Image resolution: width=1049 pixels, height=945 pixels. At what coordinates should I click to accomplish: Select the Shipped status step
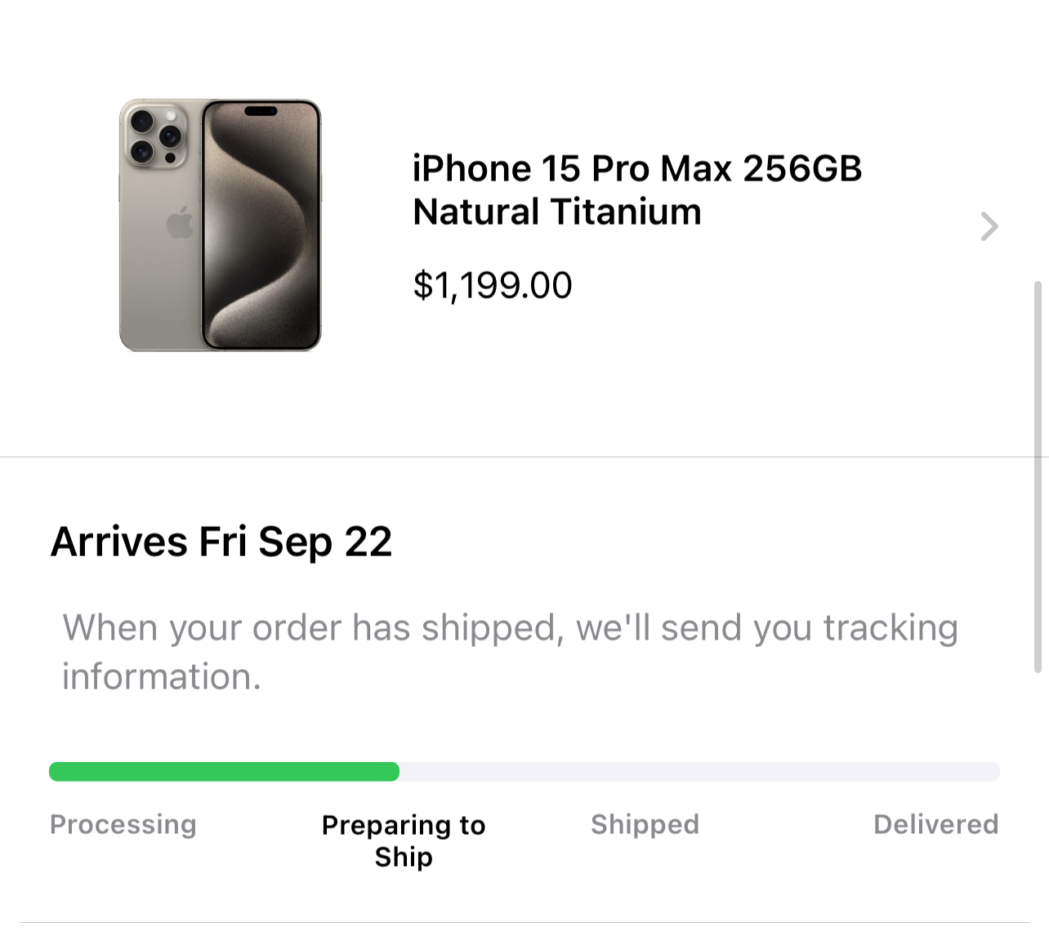pos(645,824)
